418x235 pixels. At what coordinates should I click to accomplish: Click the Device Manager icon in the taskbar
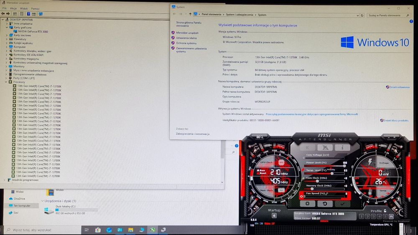point(163,230)
